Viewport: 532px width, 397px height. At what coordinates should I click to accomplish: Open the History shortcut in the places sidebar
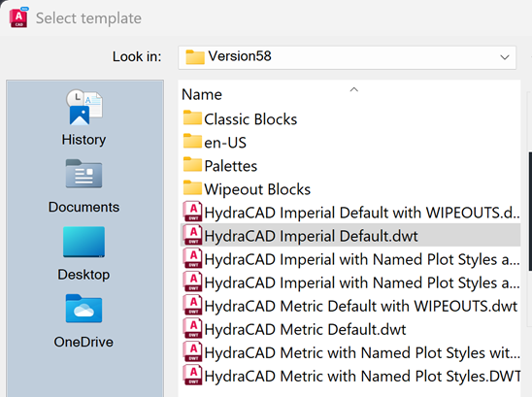(83, 117)
